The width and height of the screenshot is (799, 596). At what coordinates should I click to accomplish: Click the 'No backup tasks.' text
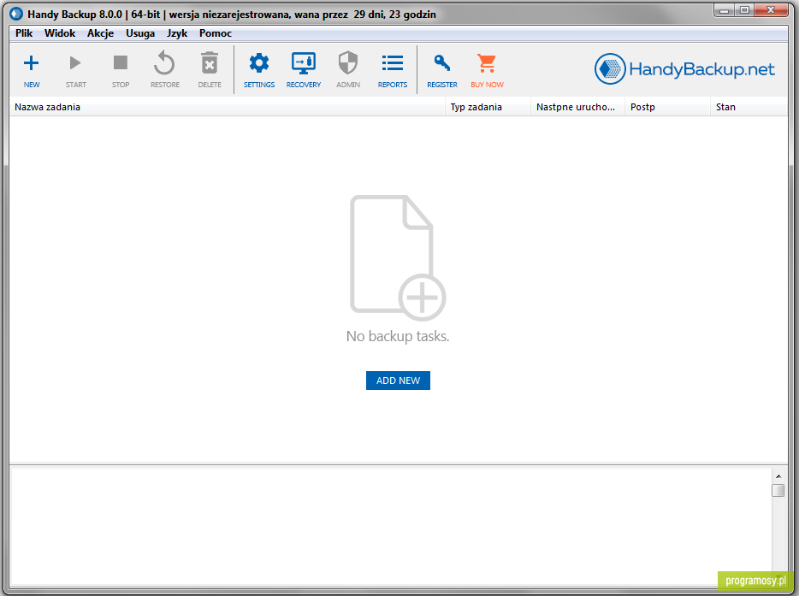(x=398, y=336)
